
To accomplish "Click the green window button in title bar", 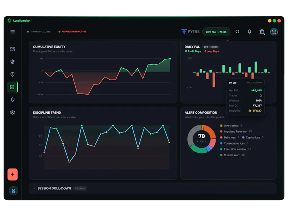I will (274, 21).
